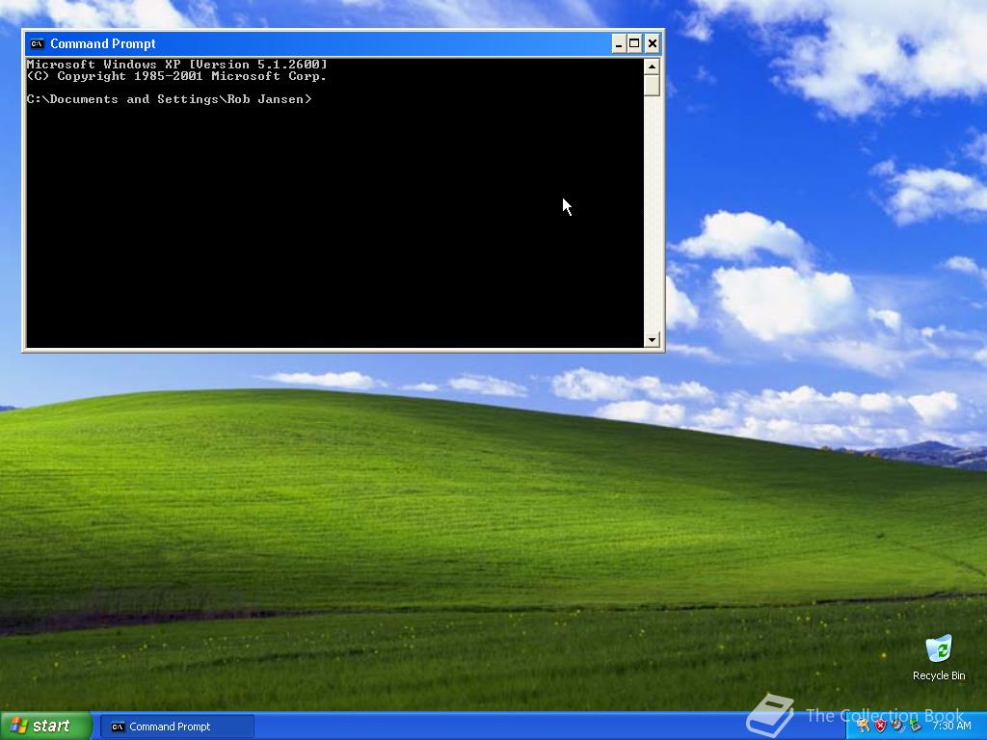Image resolution: width=987 pixels, height=740 pixels.
Task: Maximize the Command Prompt window
Action: 634,43
